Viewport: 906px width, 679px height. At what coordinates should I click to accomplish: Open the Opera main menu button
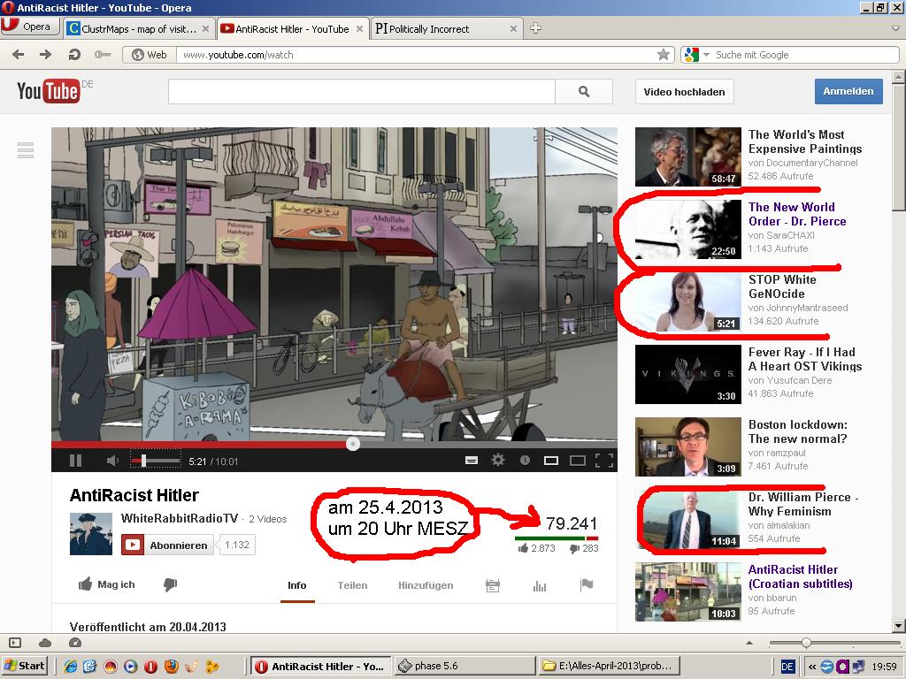(x=30, y=27)
